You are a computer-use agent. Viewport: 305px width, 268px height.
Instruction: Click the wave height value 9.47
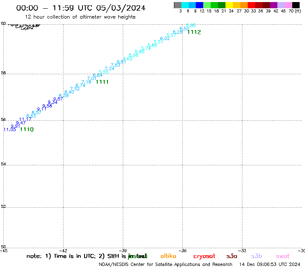[x=21, y=123]
